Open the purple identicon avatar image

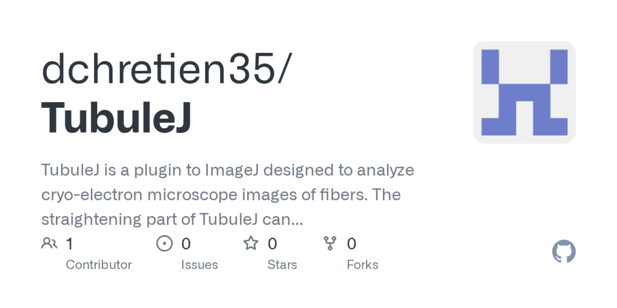point(524,92)
